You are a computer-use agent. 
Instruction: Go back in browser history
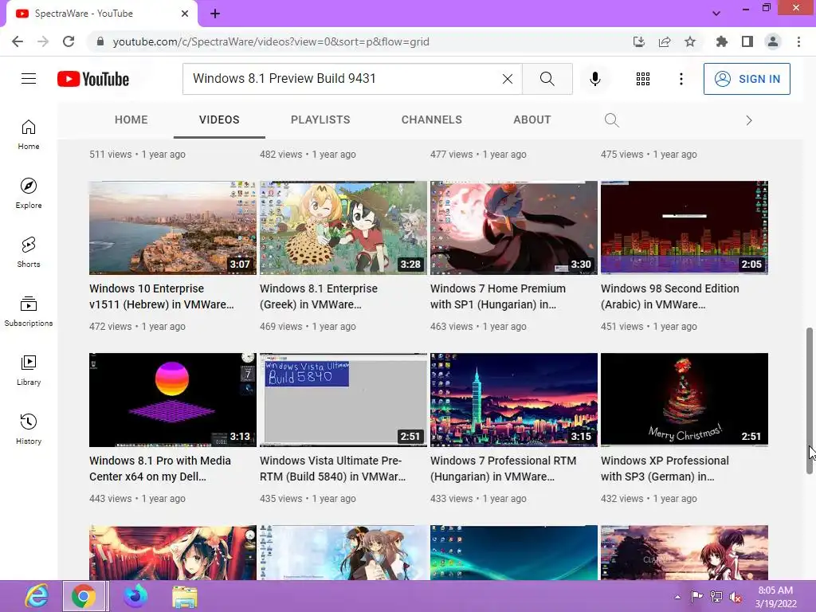click(x=18, y=41)
